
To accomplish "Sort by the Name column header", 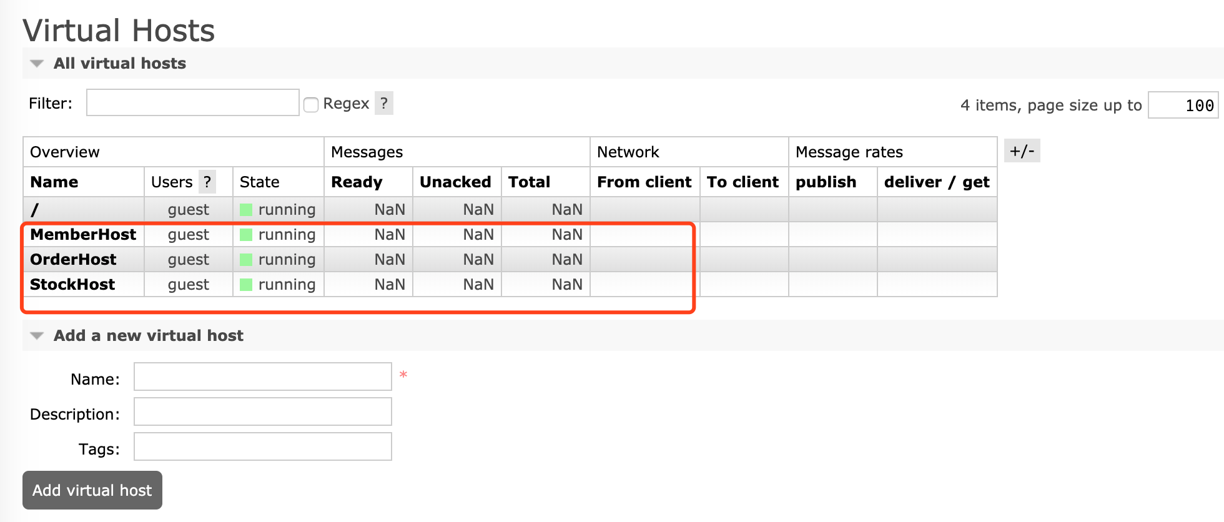I will click(54, 182).
